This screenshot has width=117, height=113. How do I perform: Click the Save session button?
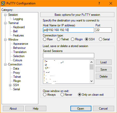(x=104, y=69)
